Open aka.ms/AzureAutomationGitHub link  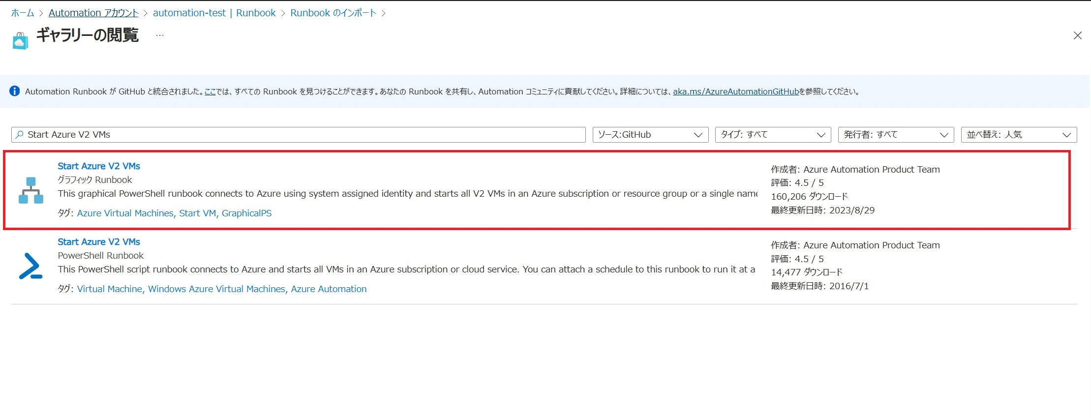(736, 91)
